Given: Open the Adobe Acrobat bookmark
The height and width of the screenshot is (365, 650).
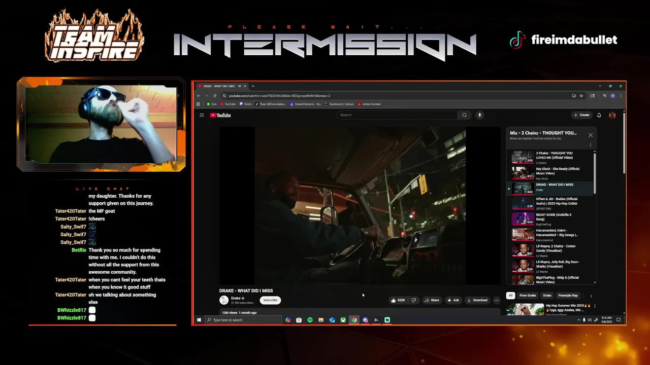Looking at the screenshot, I should point(369,104).
